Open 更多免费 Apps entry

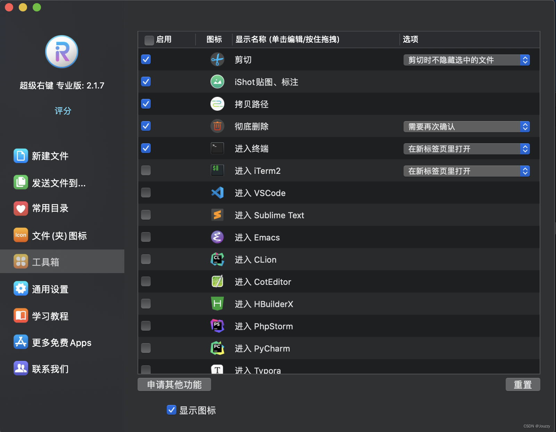coord(61,343)
